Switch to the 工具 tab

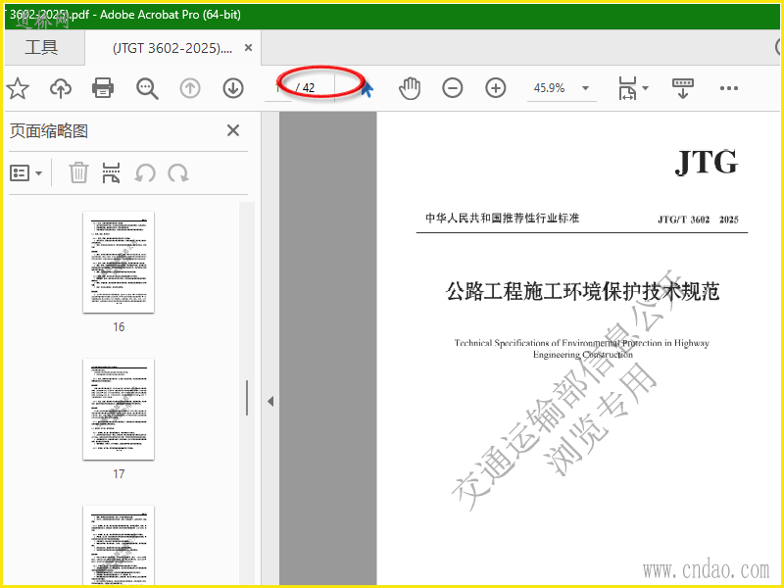(41, 47)
